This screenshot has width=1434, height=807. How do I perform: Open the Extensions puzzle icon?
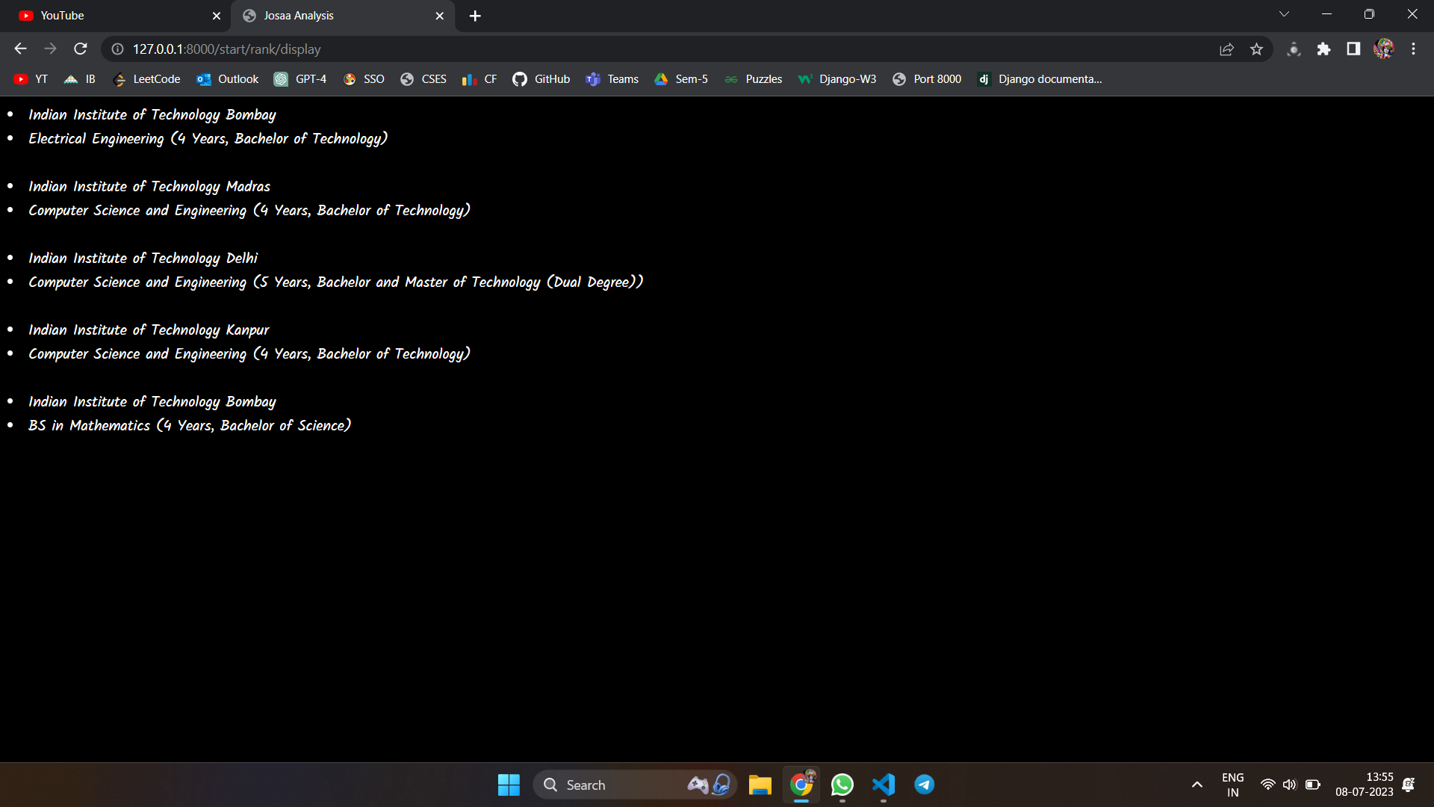[x=1323, y=49]
